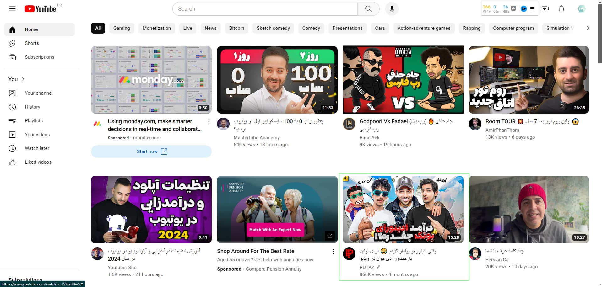Open the Create video icon
Viewport: 602px width, 287px height.
[545, 9]
